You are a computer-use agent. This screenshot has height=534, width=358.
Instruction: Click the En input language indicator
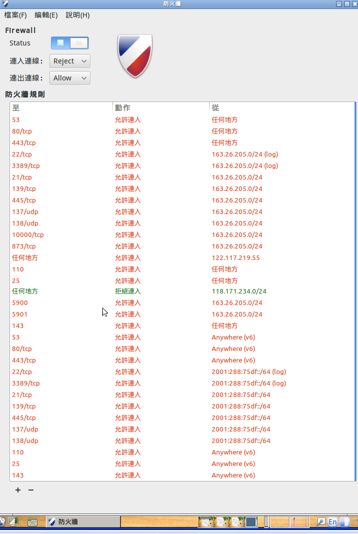point(333,521)
